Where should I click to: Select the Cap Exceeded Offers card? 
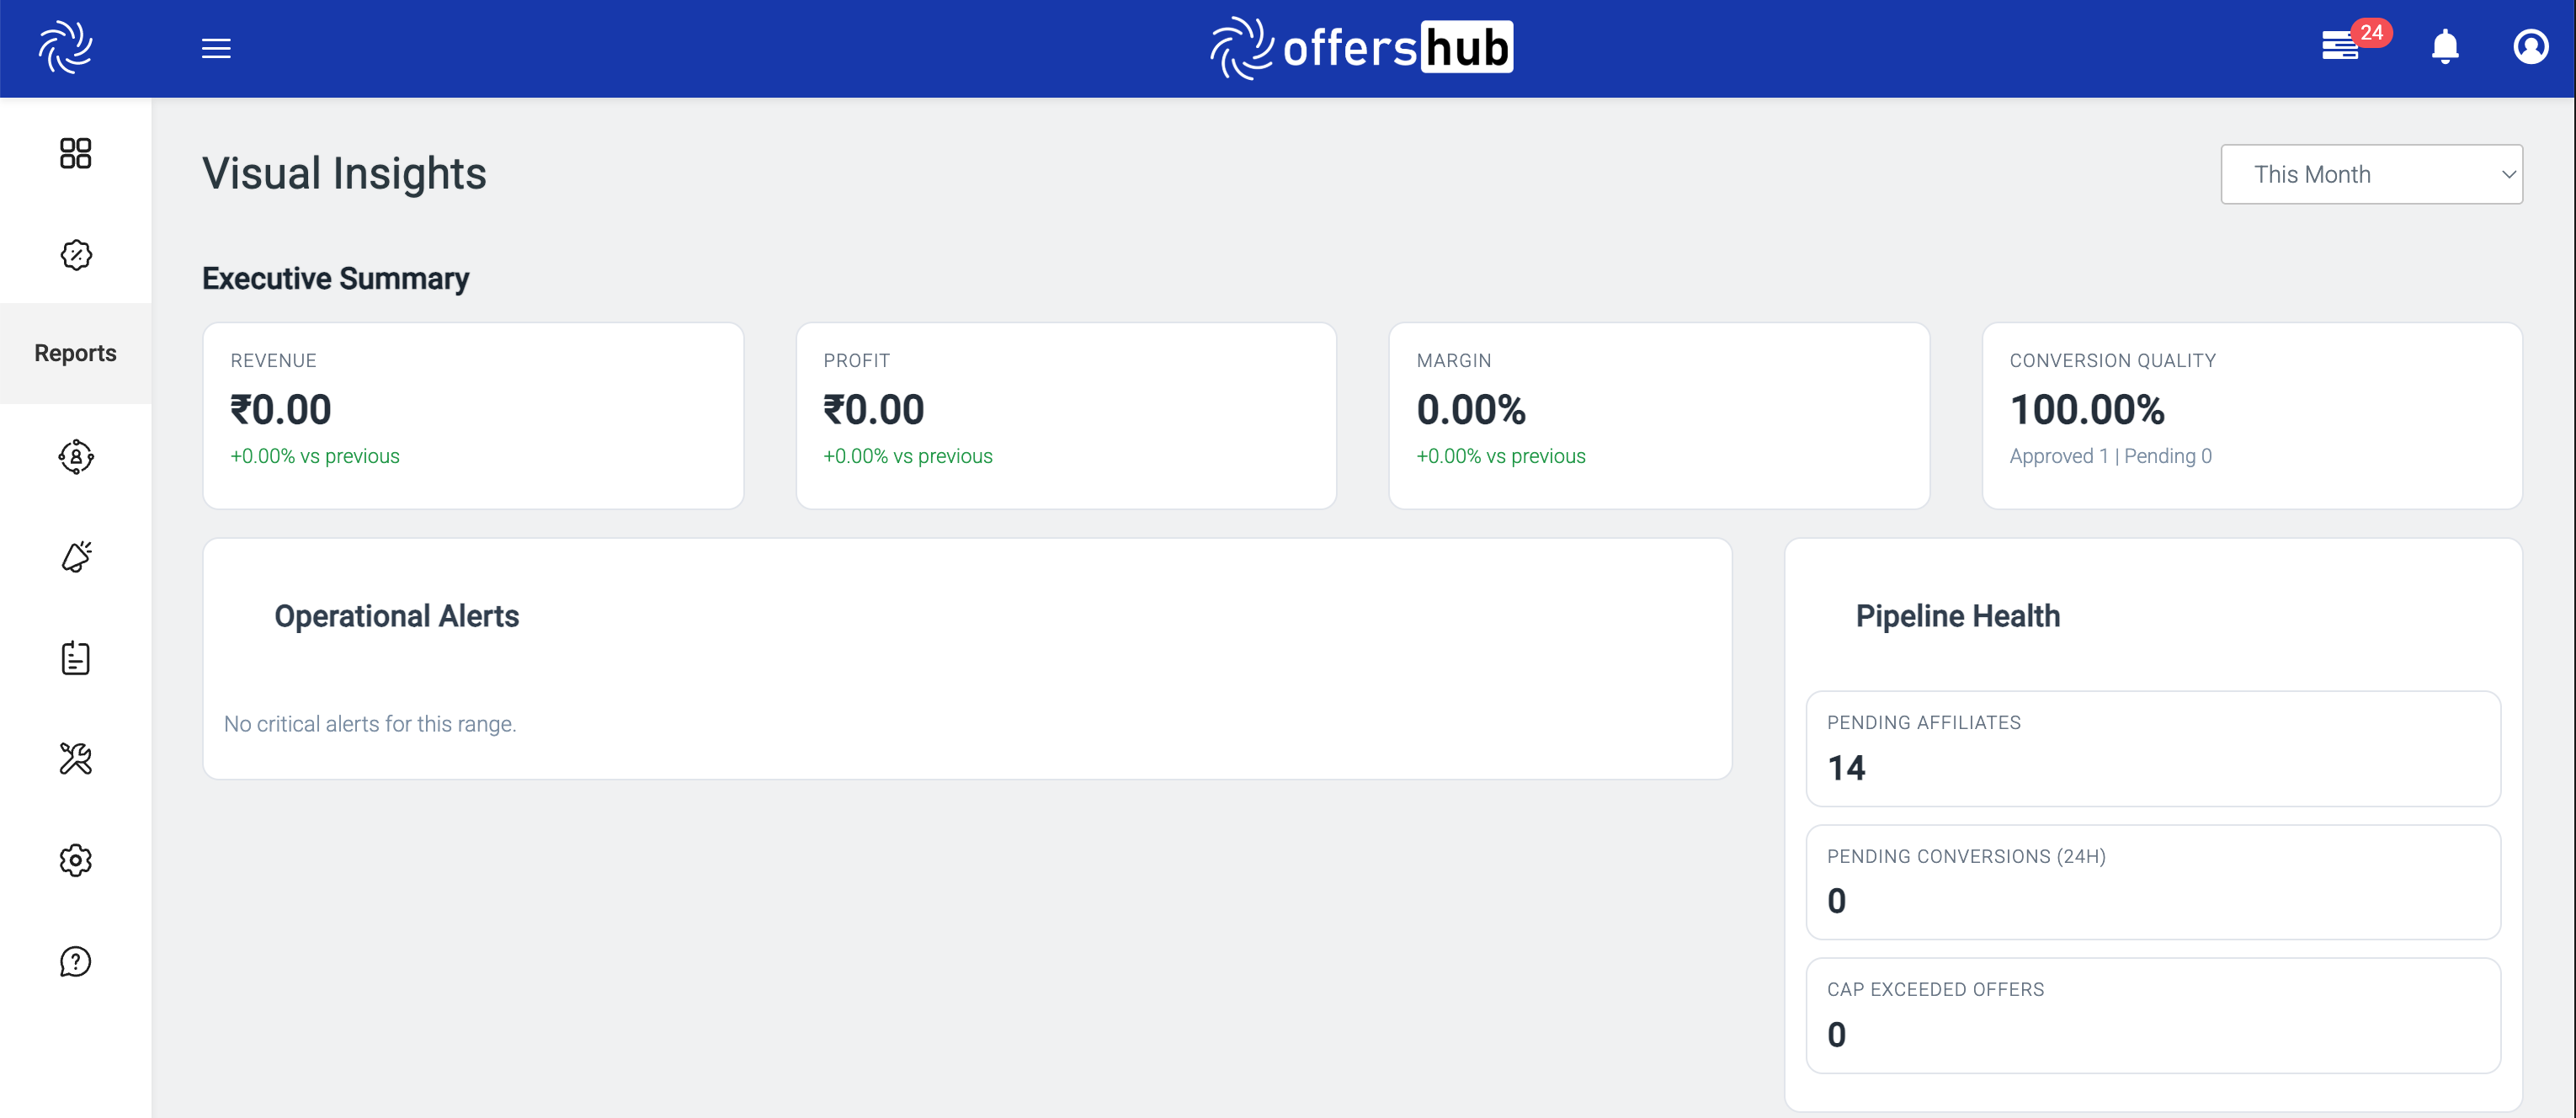click(2152, 1015)
